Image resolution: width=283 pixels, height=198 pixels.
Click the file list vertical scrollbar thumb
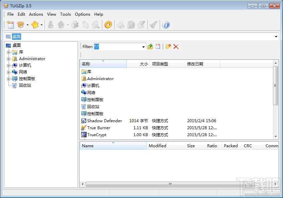[275, 85]
